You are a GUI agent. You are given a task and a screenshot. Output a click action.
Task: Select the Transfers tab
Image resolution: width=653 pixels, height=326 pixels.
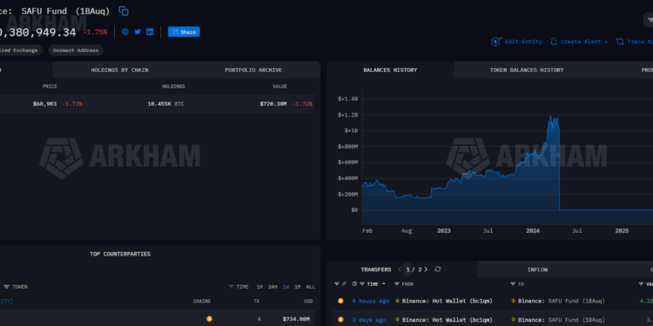(x=376, y=269)
